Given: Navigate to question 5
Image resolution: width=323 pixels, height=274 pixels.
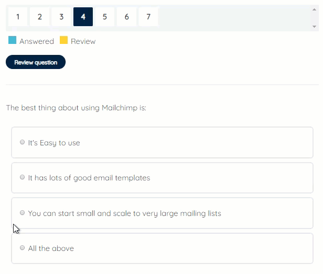Looking at the screenshot, I should coord(105,17).
